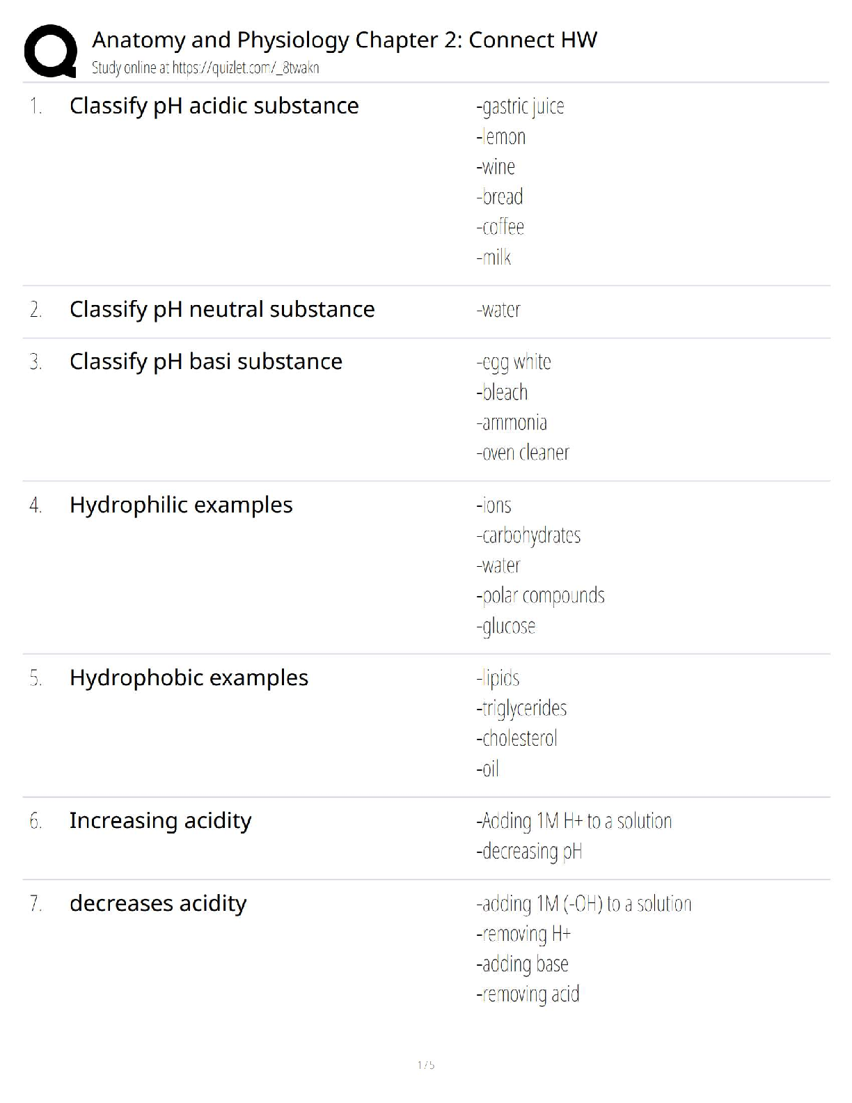Click the '-triglycerides' answer line
Screen dimensions: 852x1103
[x=521, y=708]
